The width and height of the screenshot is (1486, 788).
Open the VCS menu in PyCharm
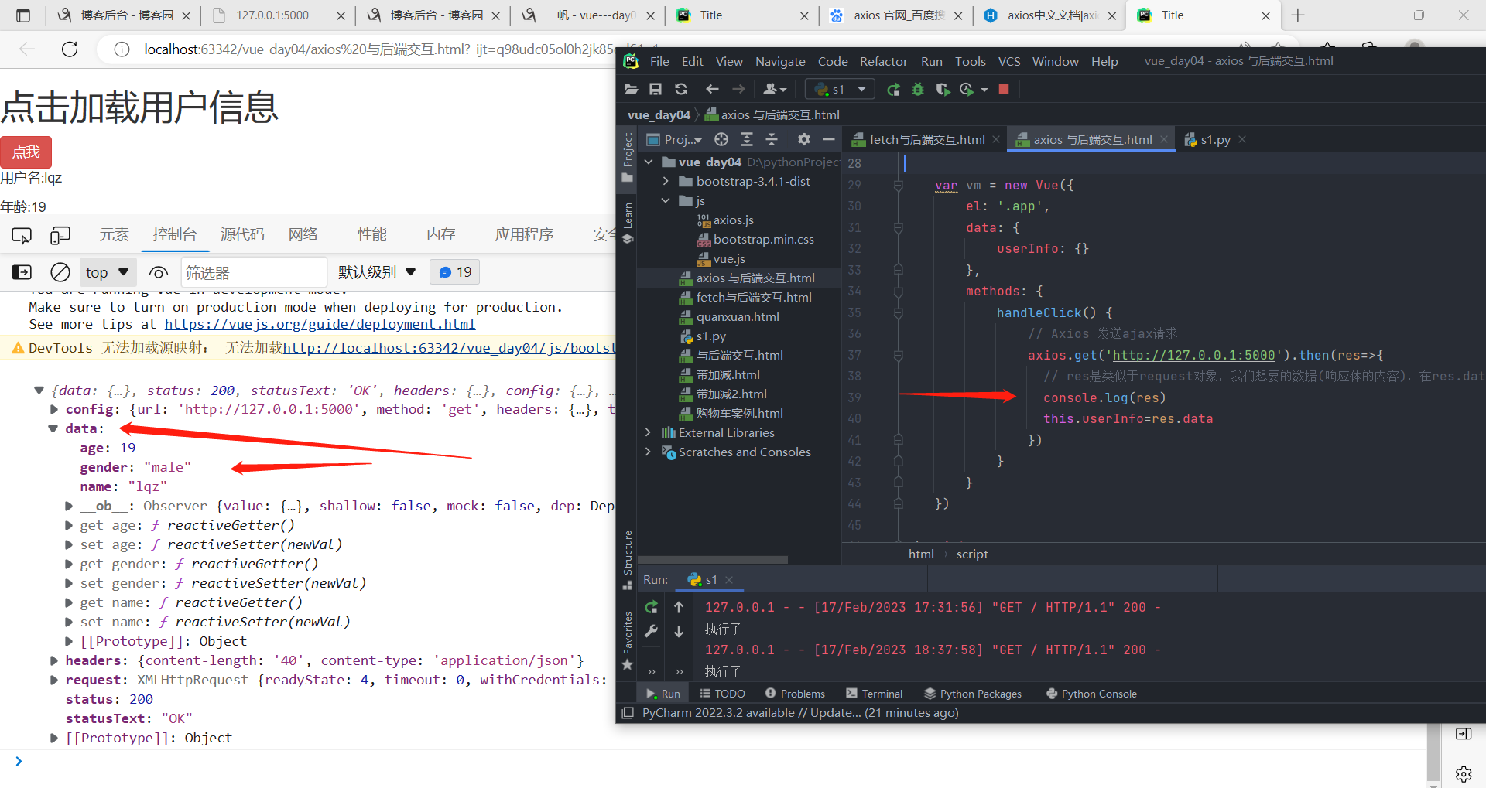(x=1009, y=61)
